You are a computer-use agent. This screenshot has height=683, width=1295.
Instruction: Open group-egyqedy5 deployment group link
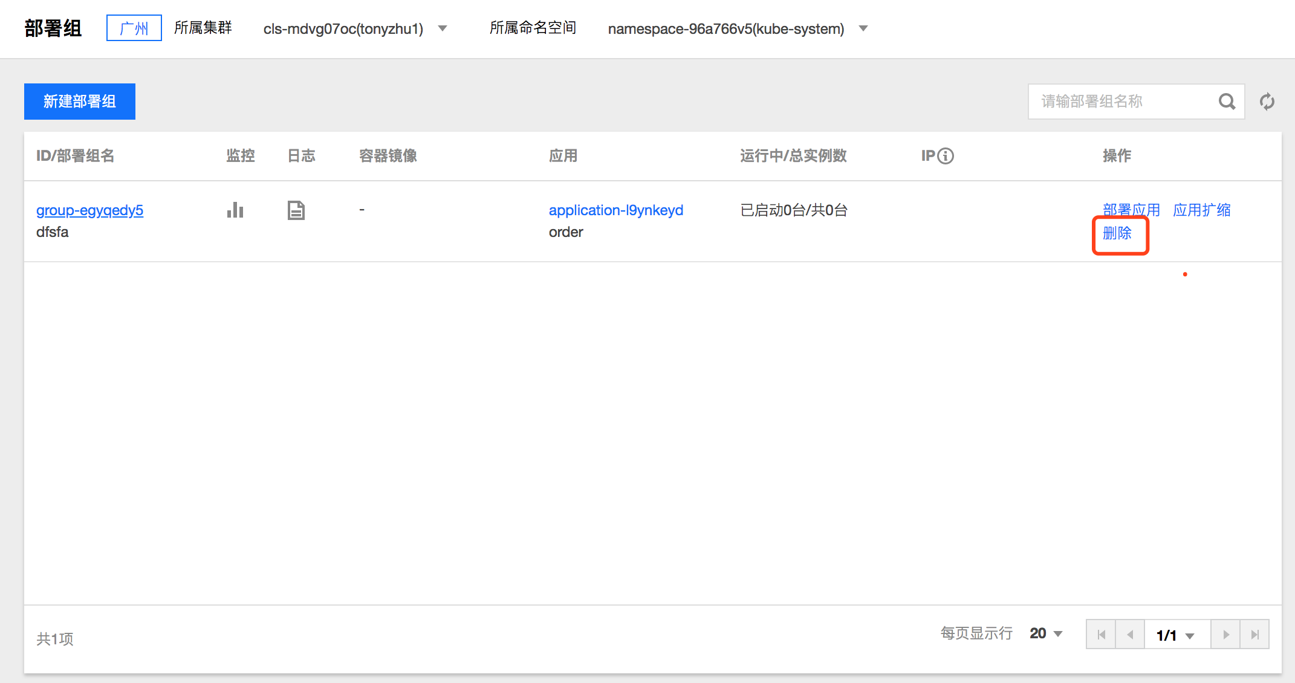pyautogui.click(x=89, y=210)
